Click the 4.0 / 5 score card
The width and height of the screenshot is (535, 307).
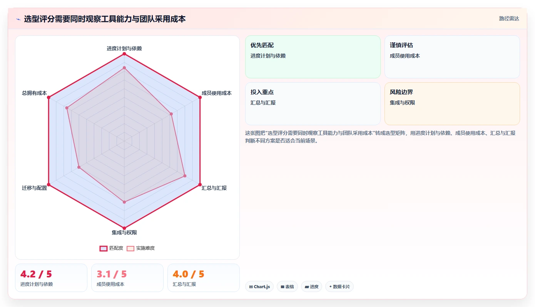(204, 278)
